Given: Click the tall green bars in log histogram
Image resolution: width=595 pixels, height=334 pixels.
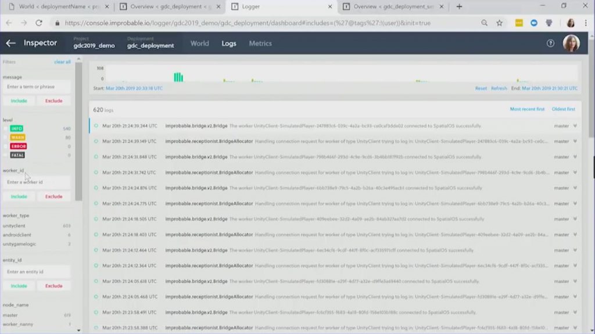Looking at the screenshot, I should point(178,77).
